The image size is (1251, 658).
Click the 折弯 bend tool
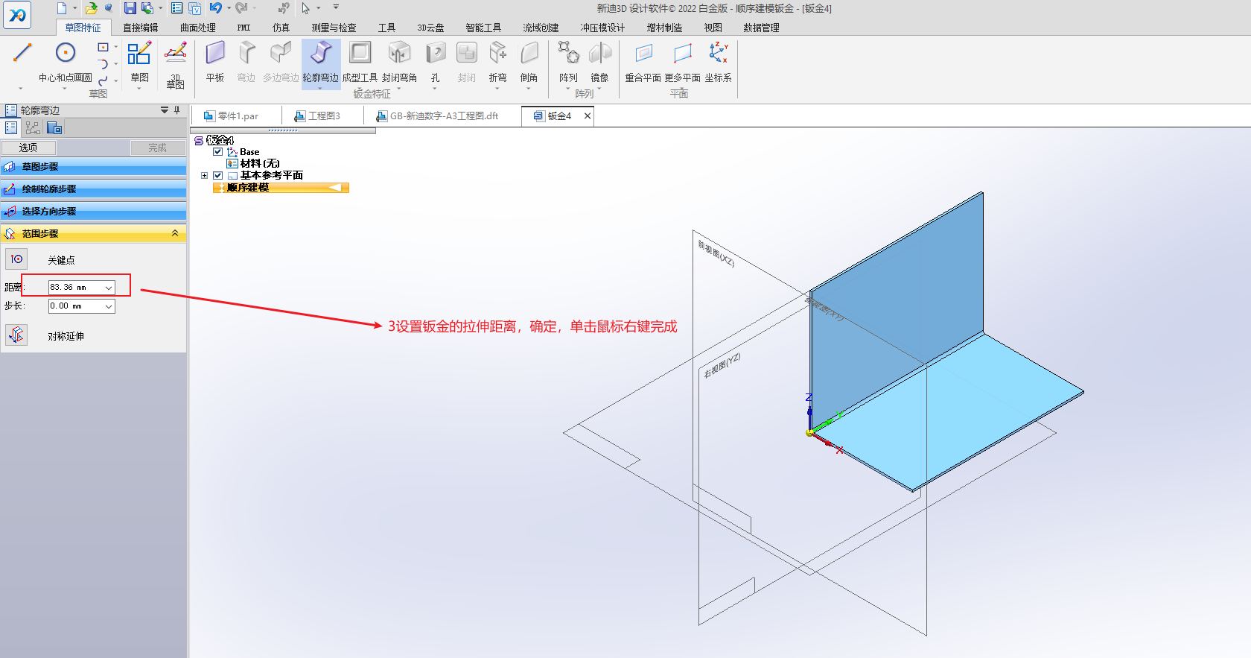tap(497, 61)
